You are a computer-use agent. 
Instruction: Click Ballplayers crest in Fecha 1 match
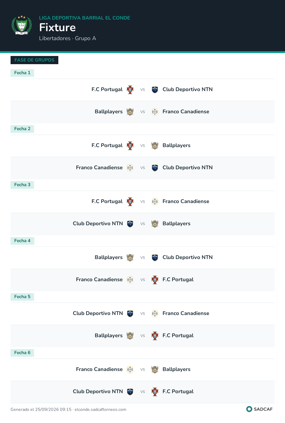pyautogui.click(x=130, y=112)
